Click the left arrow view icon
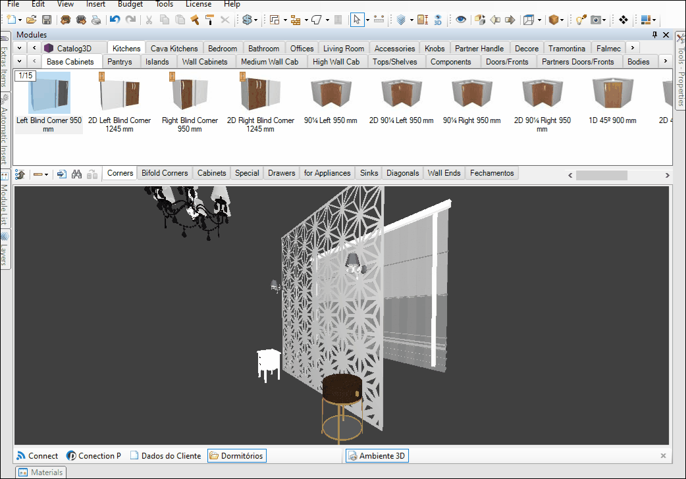The image size is (686, 479). click(x=495, y=20)
